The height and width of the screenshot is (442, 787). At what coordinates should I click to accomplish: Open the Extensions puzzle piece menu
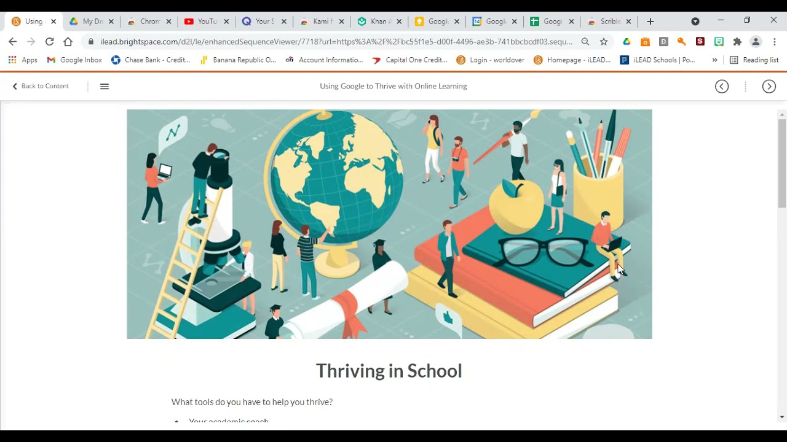pyautogui.click(x=737, y=42)
